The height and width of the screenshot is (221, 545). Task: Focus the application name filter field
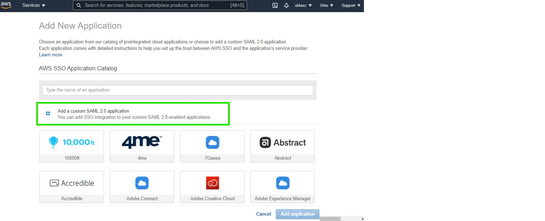pyautogui.click(x=177, y=90)
